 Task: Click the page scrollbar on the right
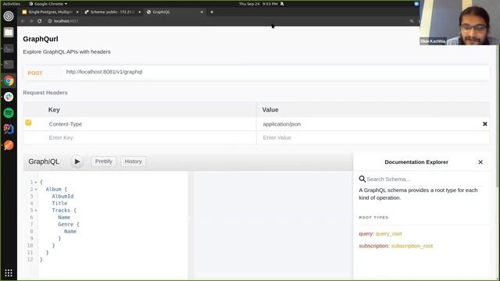[498, 116]
